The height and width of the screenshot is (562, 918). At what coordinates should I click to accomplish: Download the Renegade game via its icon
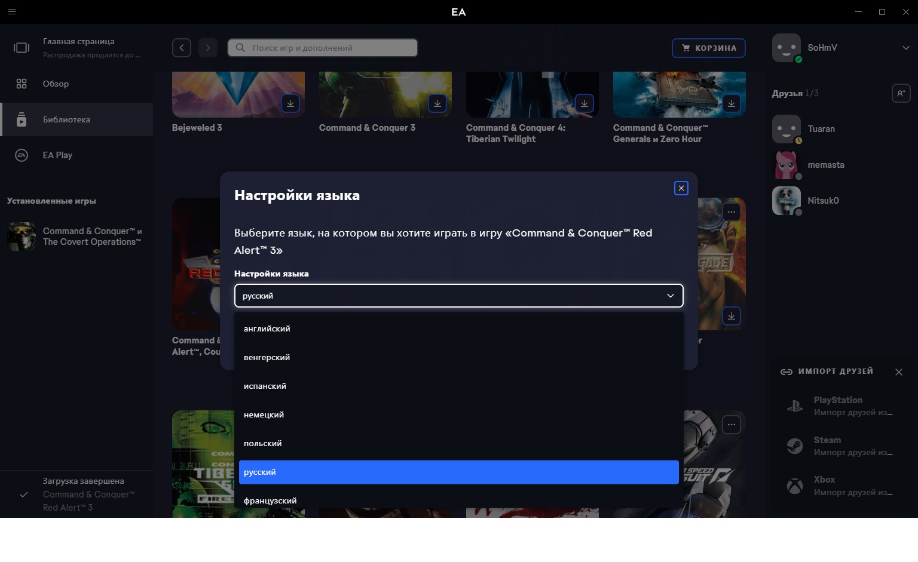(732, 316)
